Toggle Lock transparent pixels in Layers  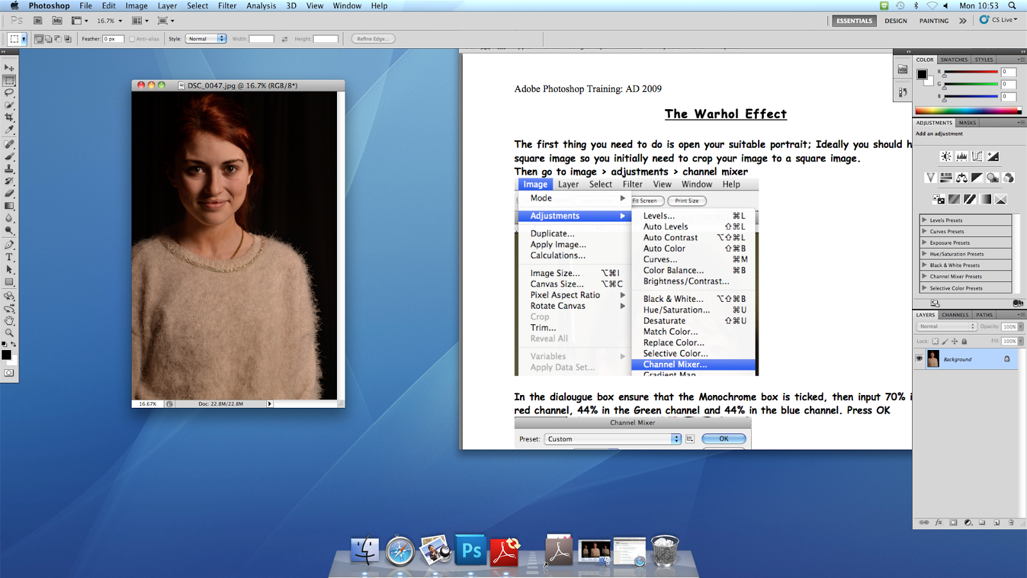click(935, 342)
